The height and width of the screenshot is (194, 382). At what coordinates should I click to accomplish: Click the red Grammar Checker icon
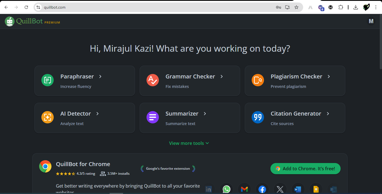click(153, 80)
